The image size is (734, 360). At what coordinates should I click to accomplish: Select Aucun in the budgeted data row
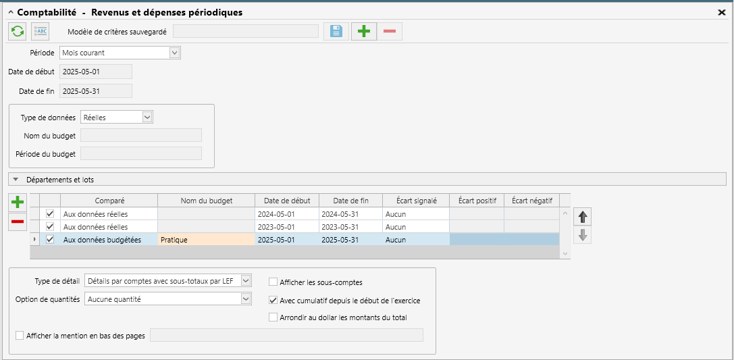[416, 239]
